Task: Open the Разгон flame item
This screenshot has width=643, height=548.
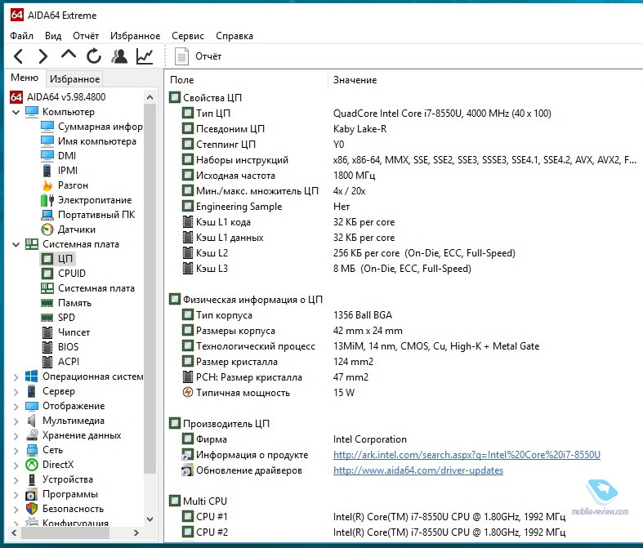Action: click(x=65, y=185)
